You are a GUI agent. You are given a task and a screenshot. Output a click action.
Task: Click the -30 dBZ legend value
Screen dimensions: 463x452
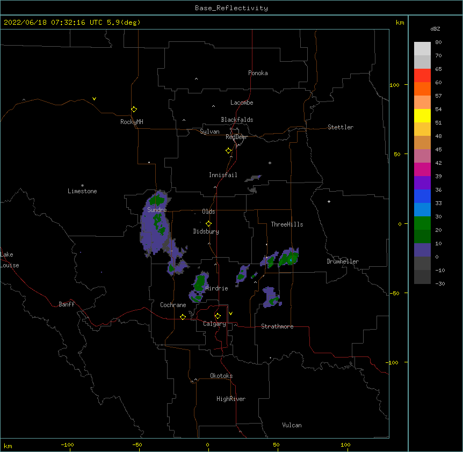pos(440,283)
